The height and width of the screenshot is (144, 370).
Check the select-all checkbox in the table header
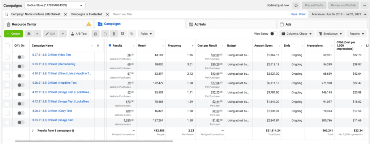(x=7, y=46)
